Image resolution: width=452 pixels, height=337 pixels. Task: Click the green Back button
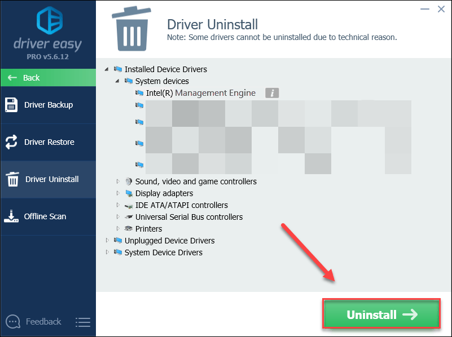[x=48, y=77]
